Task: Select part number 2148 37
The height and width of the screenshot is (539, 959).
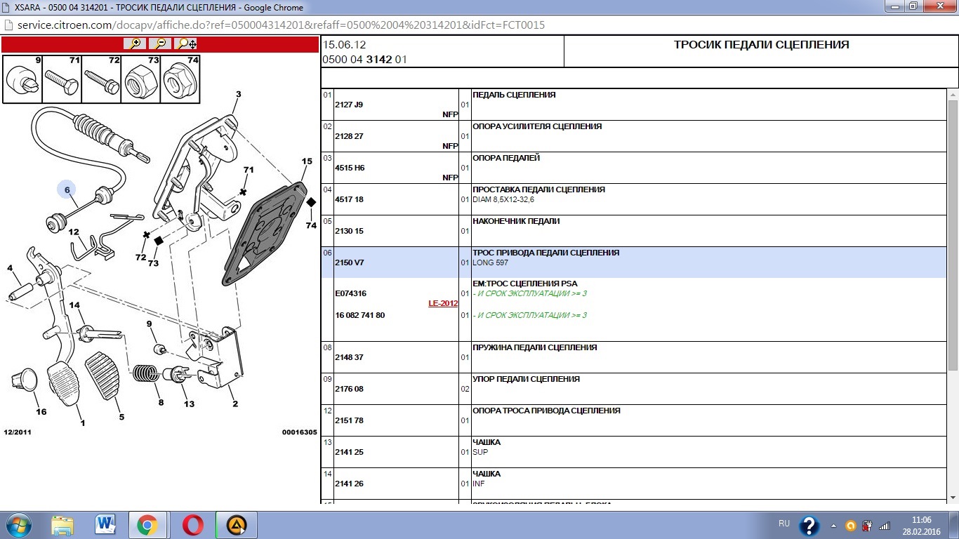Action: pos(349,357)
